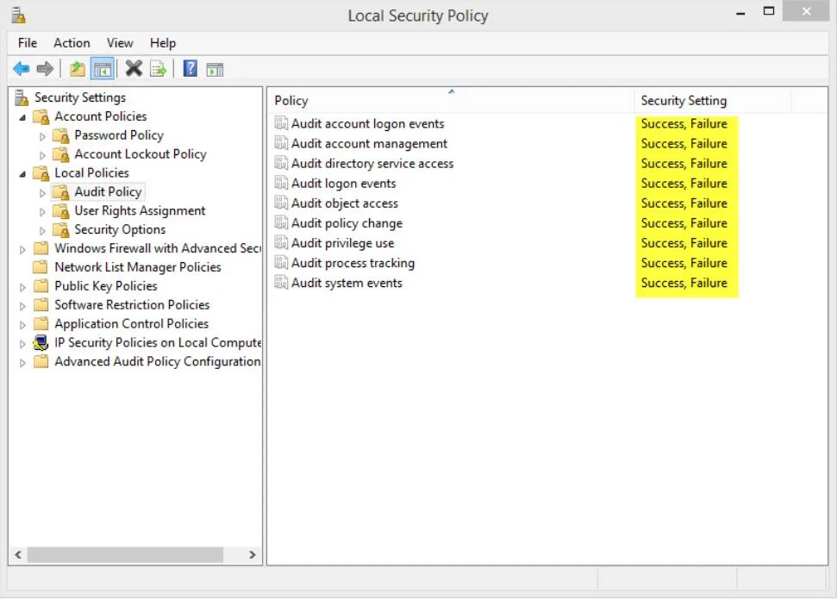Collapse the Account Policies tree node
This screenshot has width=837, height=600.
pyautogui.click(x=22, y=117)
